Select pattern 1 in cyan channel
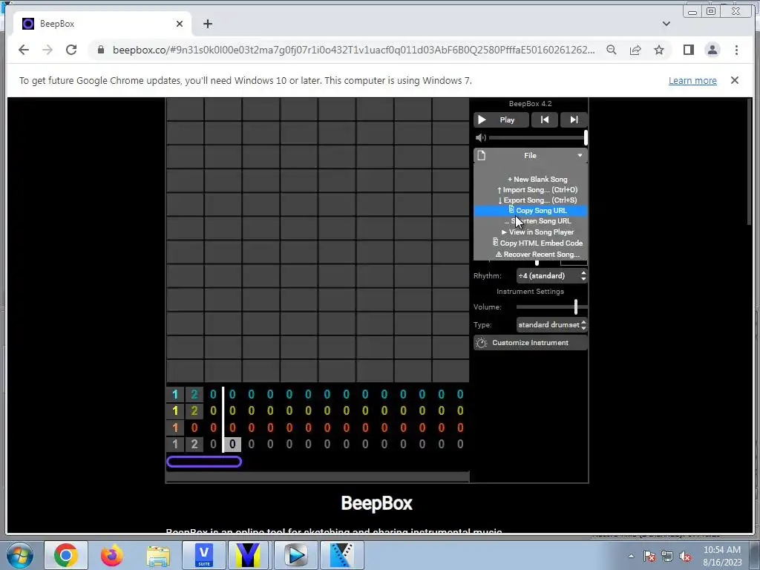The height and width of the screenshot is (570, 760). (175, 395)
